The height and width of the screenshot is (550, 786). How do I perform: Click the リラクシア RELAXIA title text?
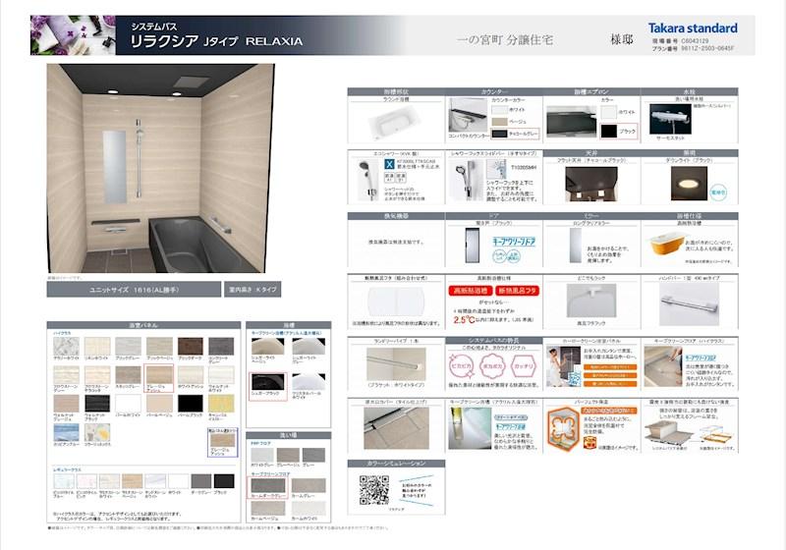216,41
